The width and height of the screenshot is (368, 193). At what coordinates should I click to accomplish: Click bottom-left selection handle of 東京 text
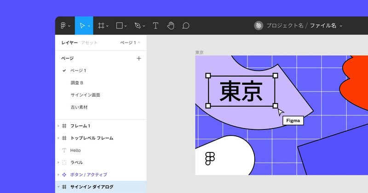(208, 106)
